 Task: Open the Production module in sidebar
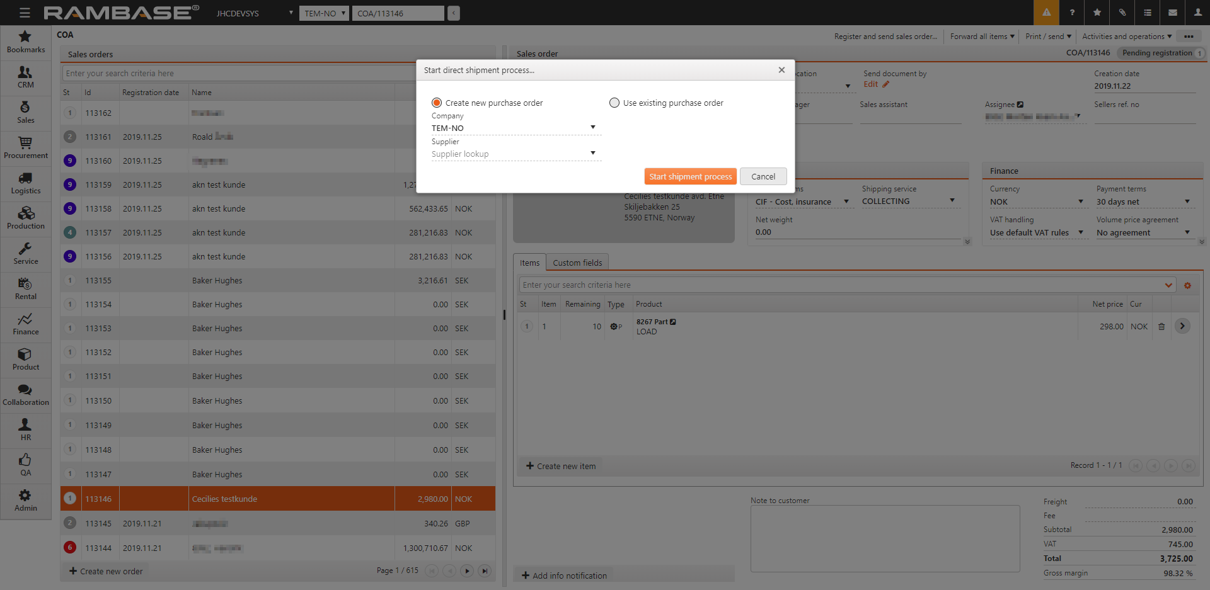click(x=25, y=218)
